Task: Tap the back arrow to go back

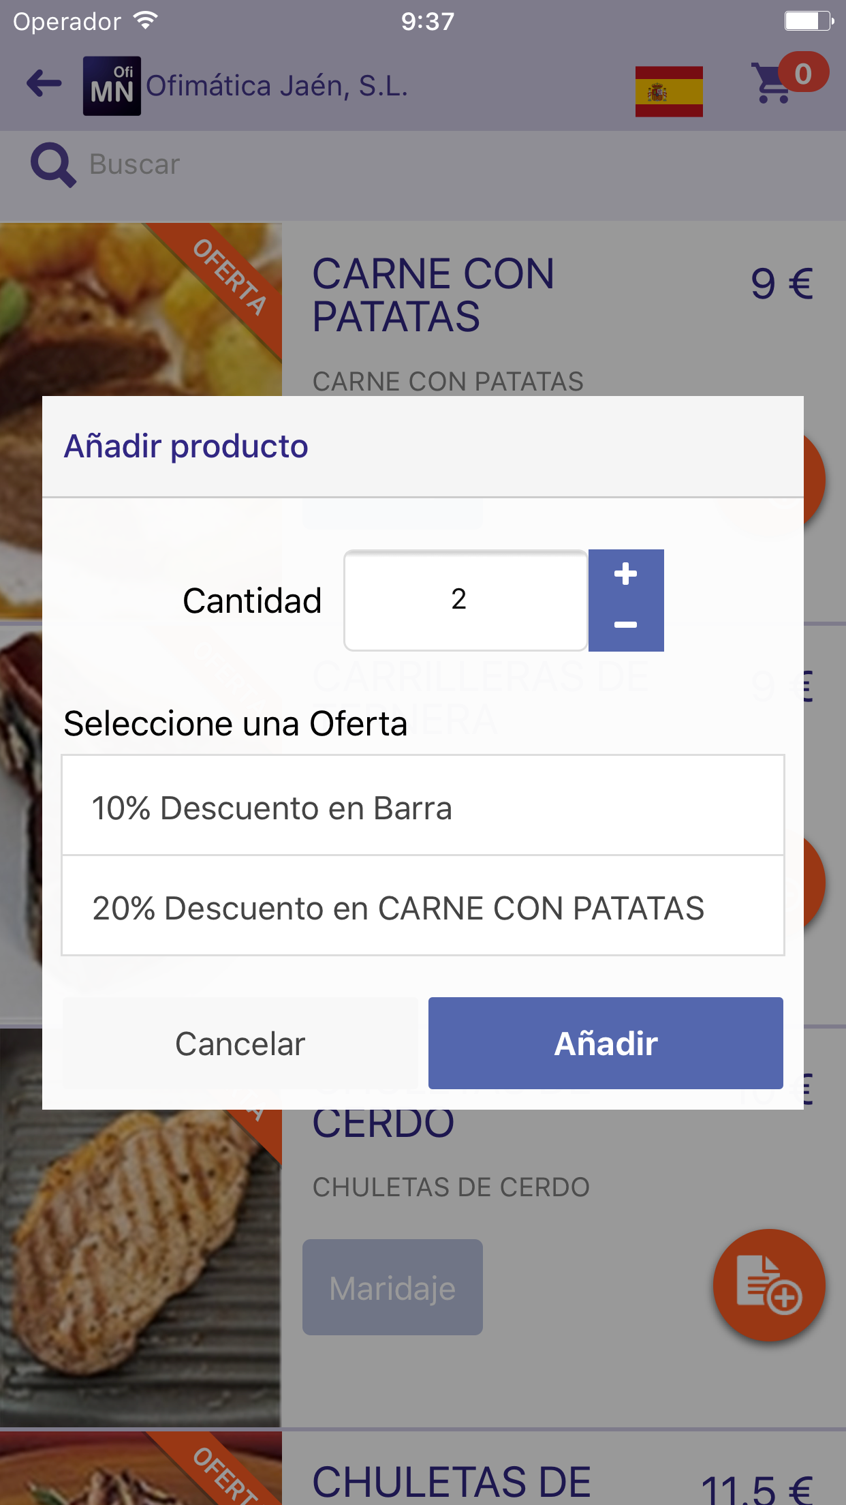Action: [x=42, y=84]
